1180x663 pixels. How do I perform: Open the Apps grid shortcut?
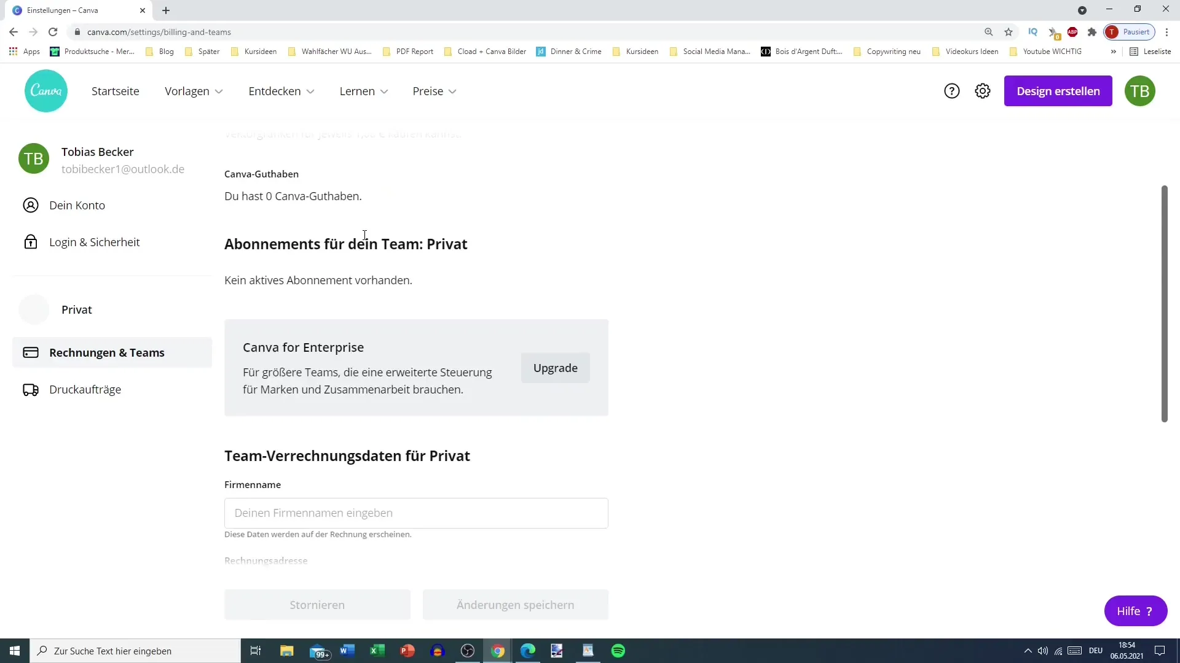[25, 52]
